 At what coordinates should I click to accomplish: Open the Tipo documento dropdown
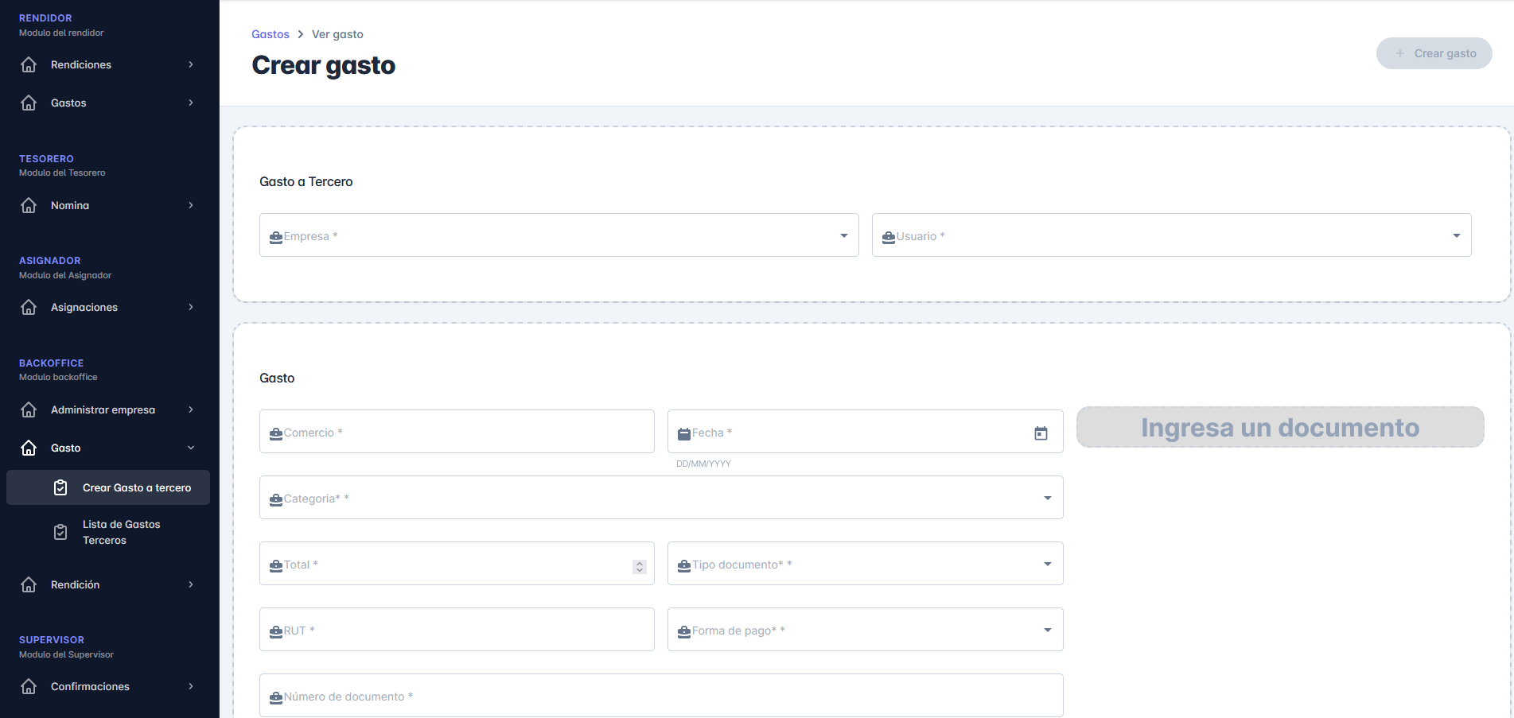point(865,564)
